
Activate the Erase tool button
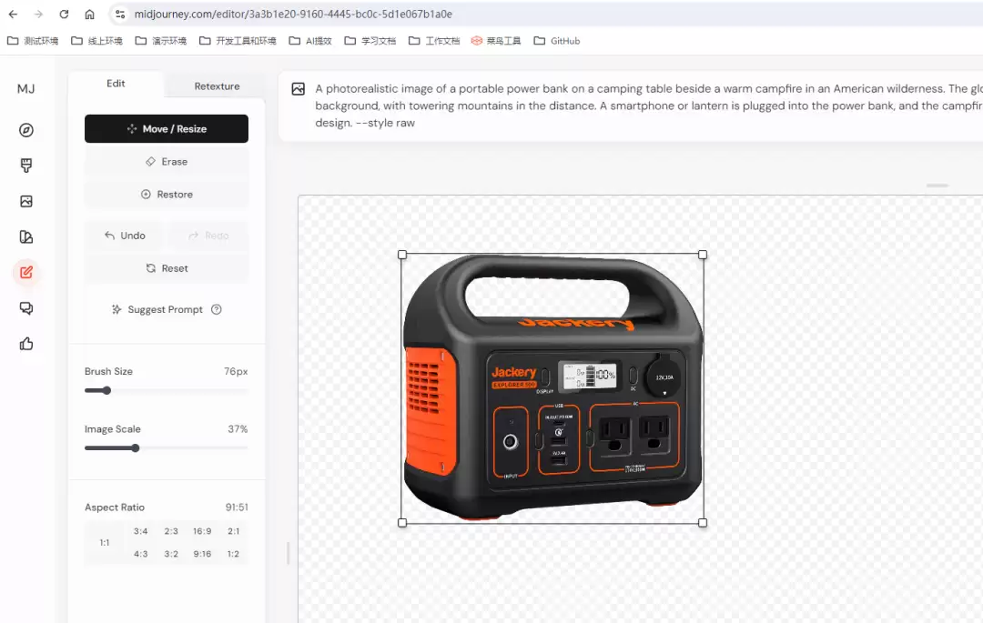[167, 162]
